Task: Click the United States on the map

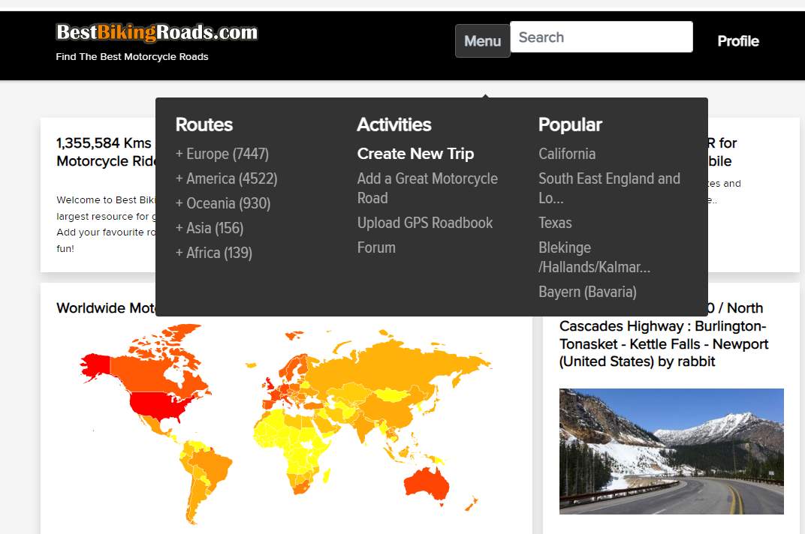Action: coord(156,406)
